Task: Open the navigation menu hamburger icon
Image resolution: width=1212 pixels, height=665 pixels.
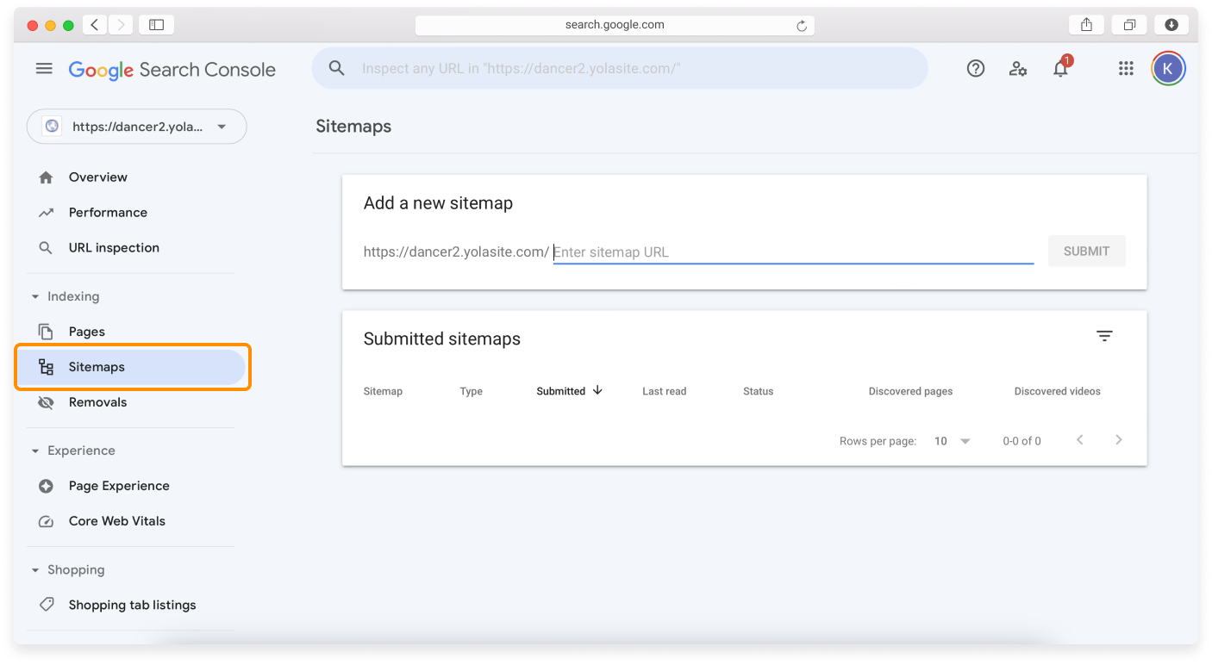Action: pos(44,68)
